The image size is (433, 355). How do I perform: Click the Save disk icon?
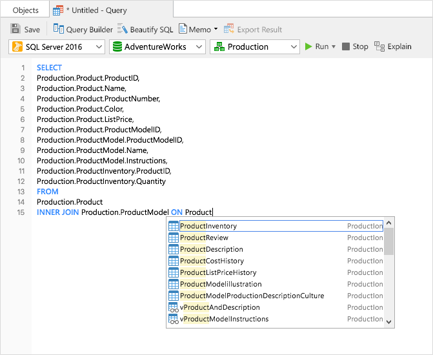(15, 29)
